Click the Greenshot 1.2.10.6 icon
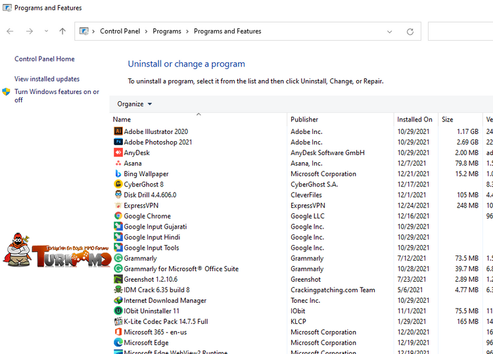The width and height of the screenshot is (493, 354). pos(118,279)
